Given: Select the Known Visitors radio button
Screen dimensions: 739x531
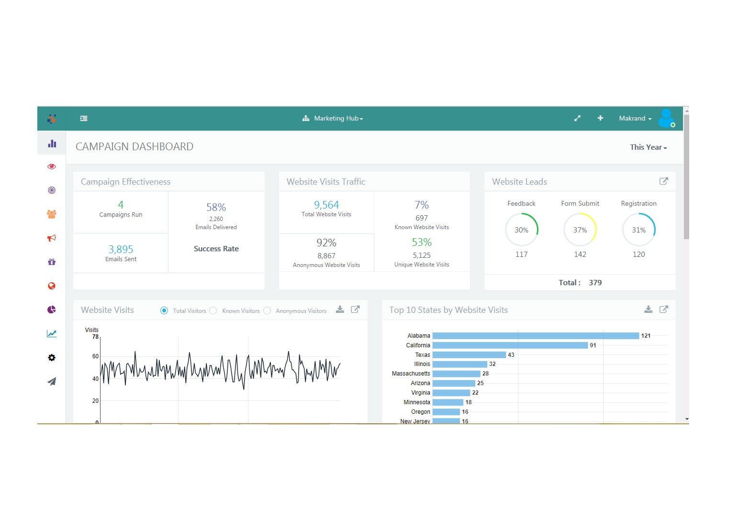Looking at the screenshot, I should point(213,310).
